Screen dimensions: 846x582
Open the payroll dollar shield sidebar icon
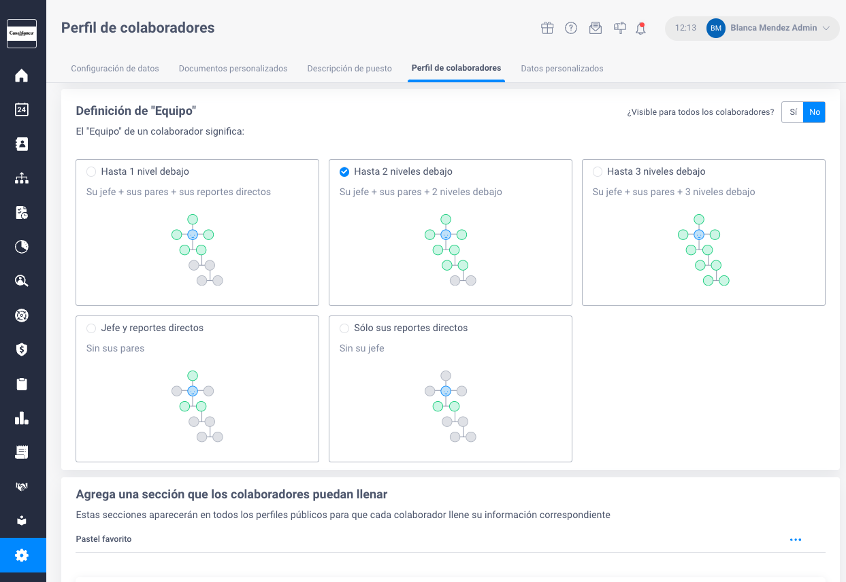tap(22, 349)
